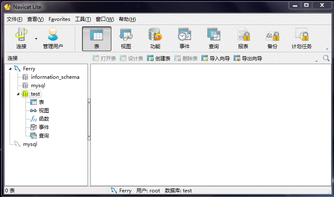334x197 pixels.
Task: Click the 导出向导 (Export Wizard) button
Action: click(x=248, y=59)
